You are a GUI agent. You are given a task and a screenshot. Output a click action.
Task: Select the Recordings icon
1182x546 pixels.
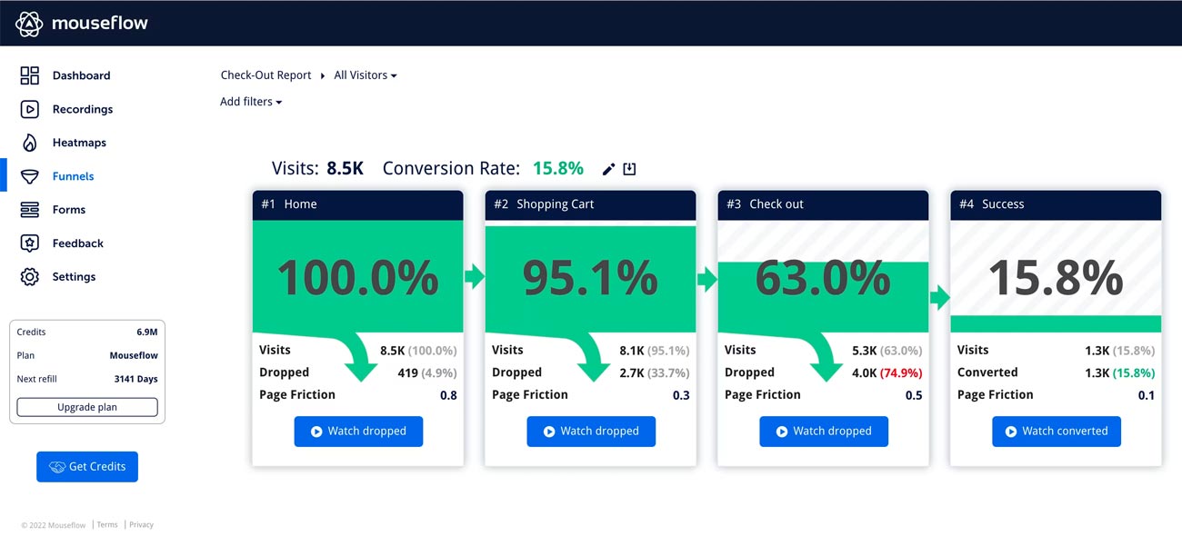(30, 109)
